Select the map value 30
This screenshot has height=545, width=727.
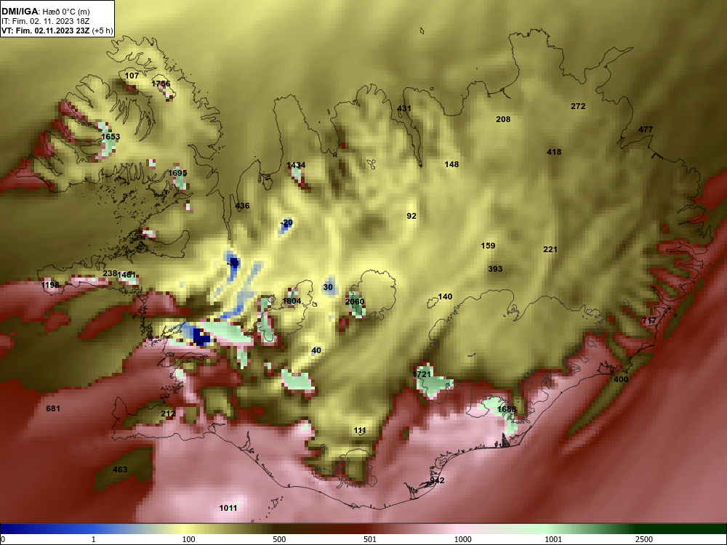tap(328, 287)
